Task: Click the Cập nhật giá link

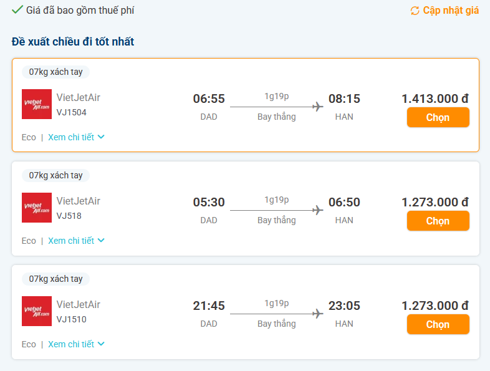Action: (451, 11)
